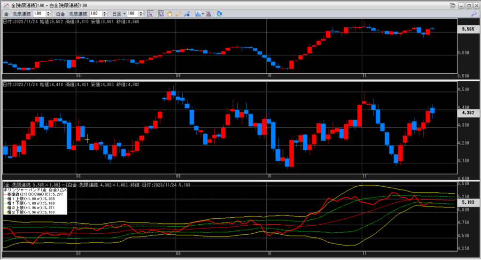This screenshot has height=260, width=481.
Task: Click the detach window icon in title bar
Action: pyautogui.click(x=452, y=5)
